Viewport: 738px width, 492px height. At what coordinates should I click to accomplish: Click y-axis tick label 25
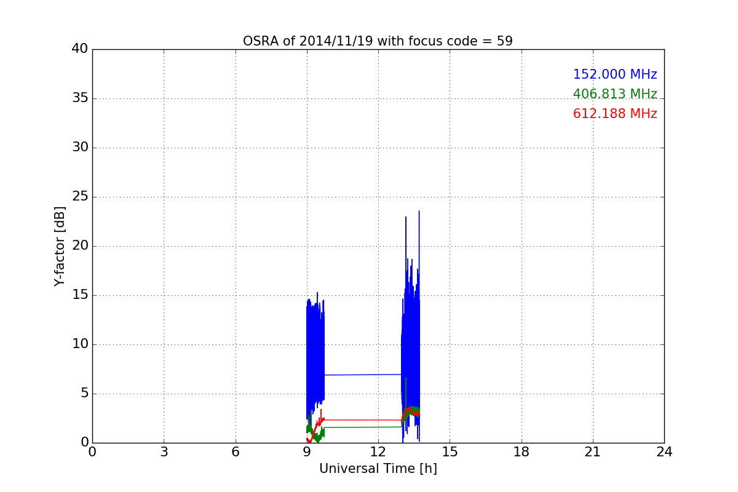[79, 197]
